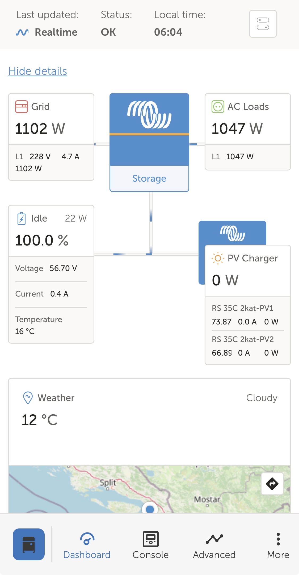The height and width of the screenshot is (575, 299).
Task: Open the Console tab
Action: [150, 545]
